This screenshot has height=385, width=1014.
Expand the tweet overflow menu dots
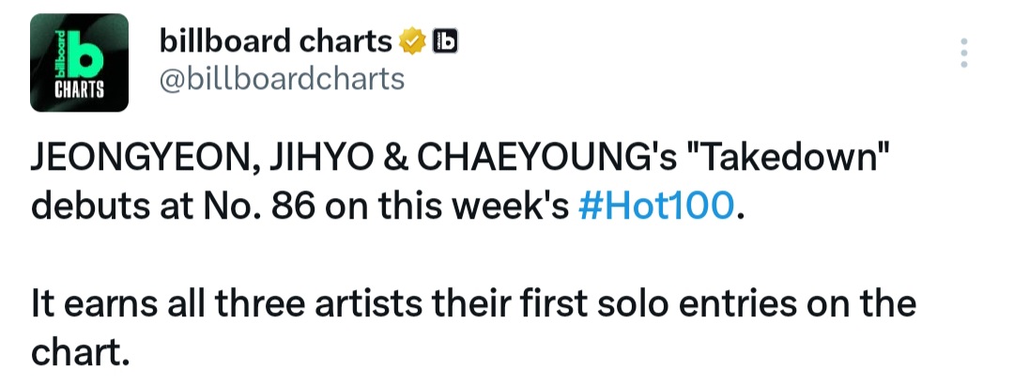(963, 54)
